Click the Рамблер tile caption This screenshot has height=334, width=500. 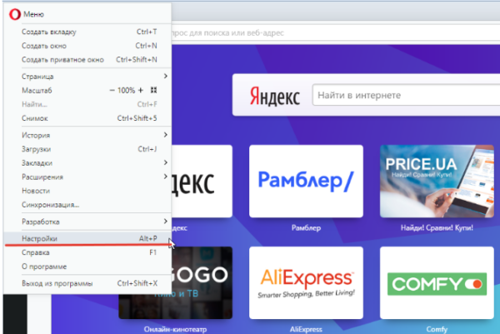306,228
